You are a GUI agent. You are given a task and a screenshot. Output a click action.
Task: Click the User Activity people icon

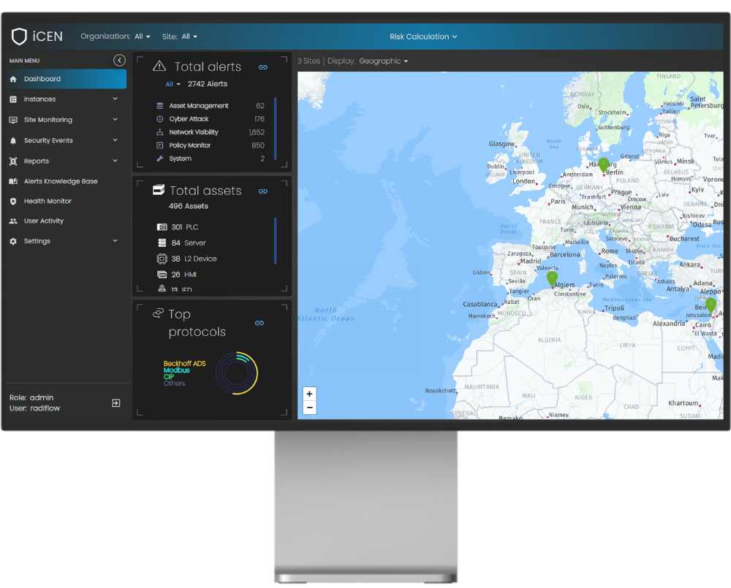click(x=13, y=221)
